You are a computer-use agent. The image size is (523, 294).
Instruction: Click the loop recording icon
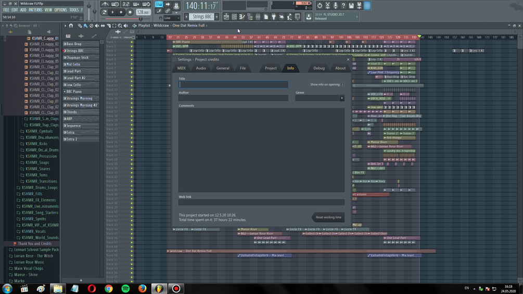[146, 4]
